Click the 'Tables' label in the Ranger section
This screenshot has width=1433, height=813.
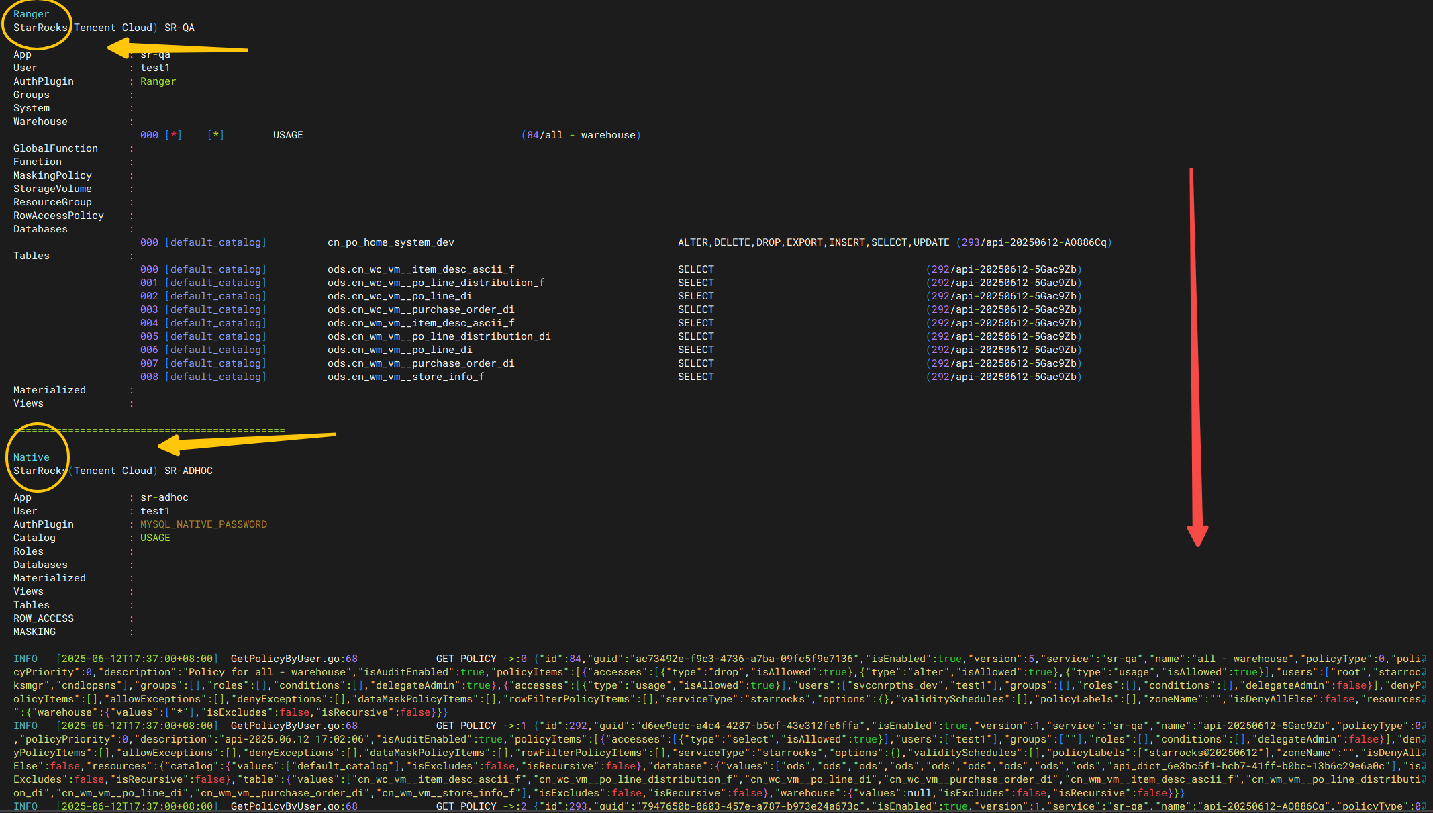(32, 256)
